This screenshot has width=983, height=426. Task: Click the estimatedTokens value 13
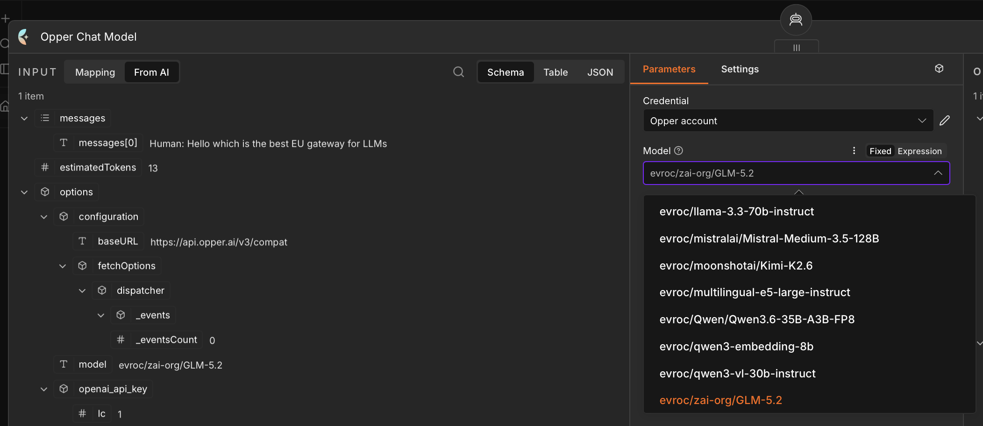pyautogui.click(x=153, y=168)
